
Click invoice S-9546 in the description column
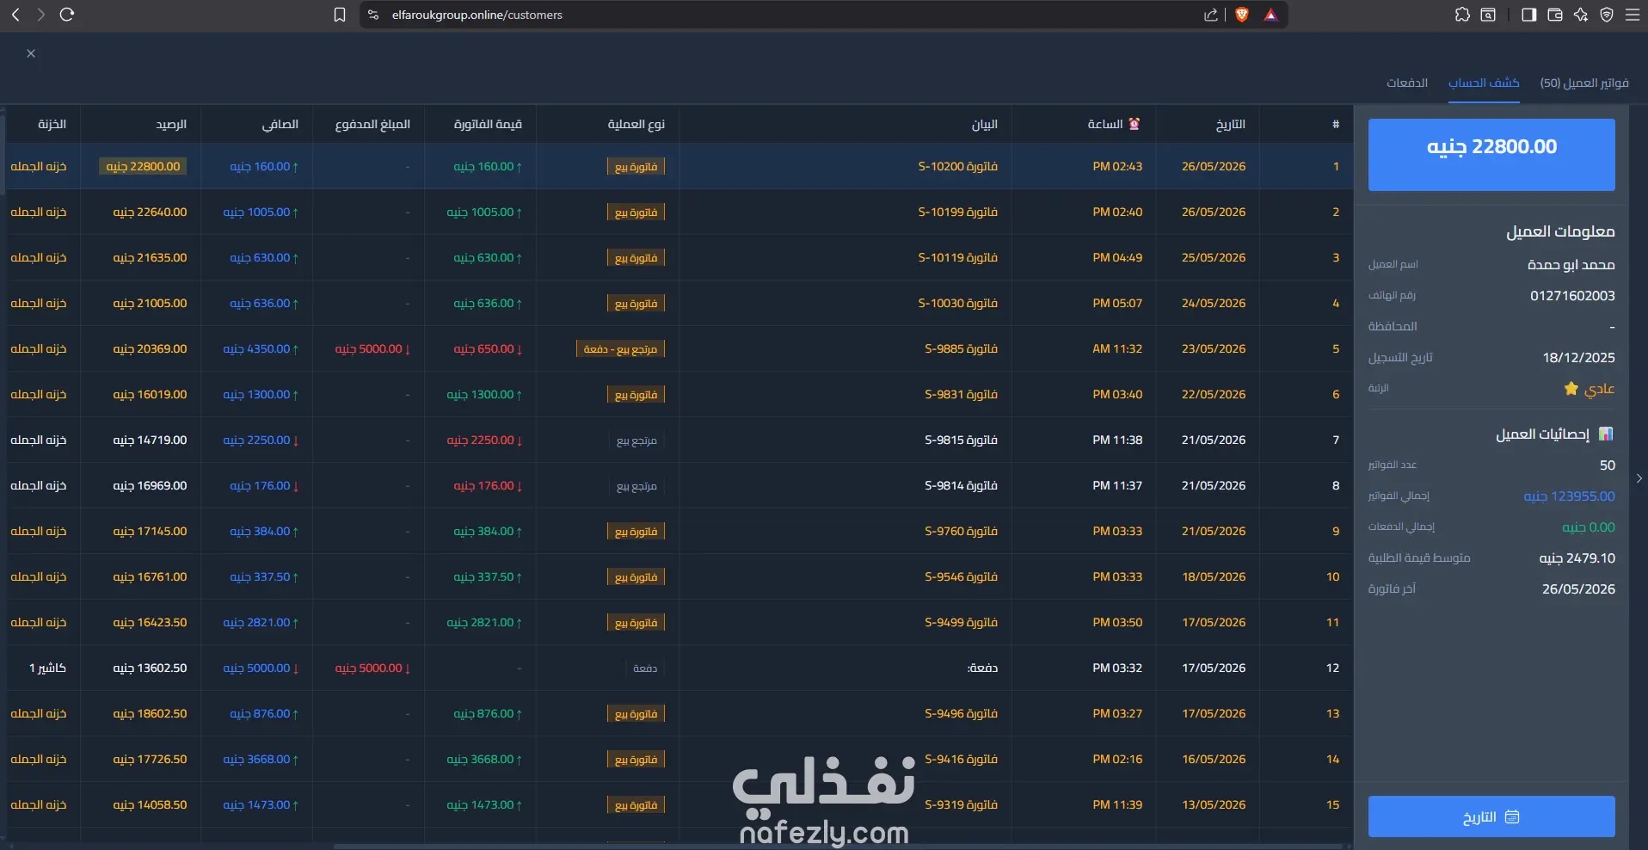click(962, 576)
